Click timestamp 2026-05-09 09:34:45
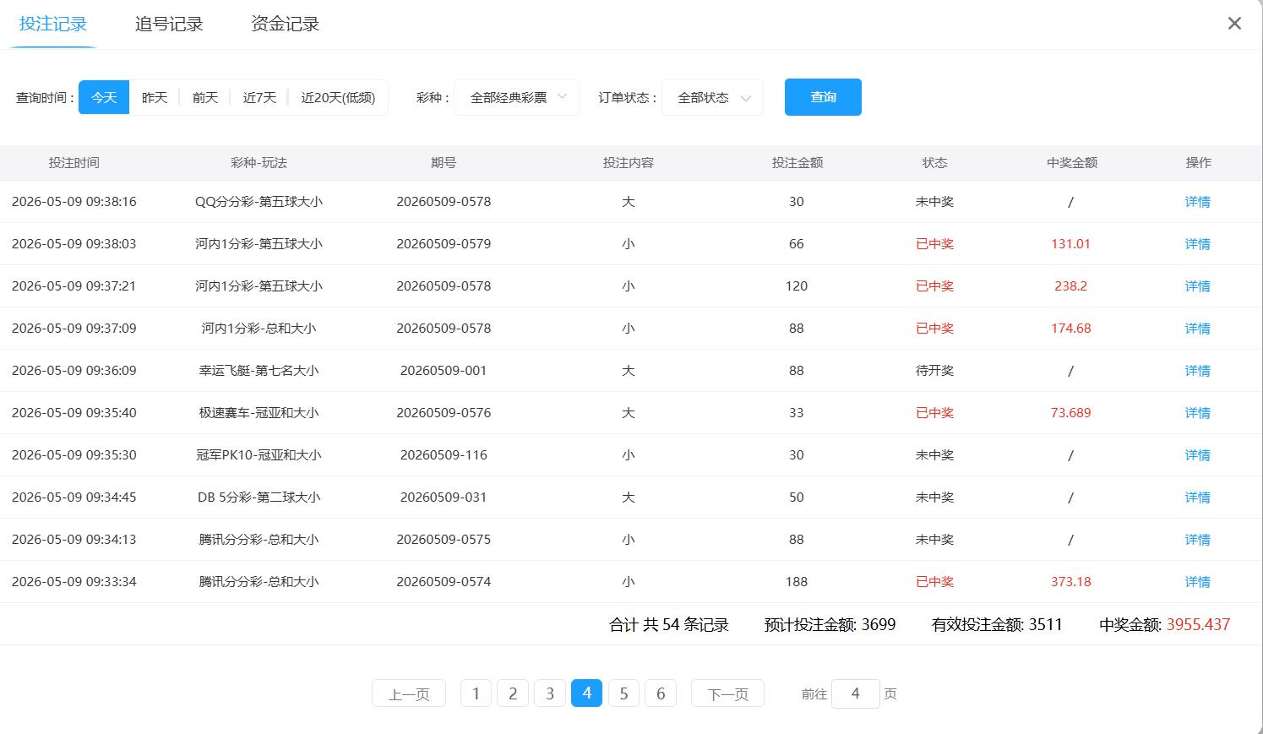The width and height of the screenshot is (1263, 734). click(x=73, y=497)
